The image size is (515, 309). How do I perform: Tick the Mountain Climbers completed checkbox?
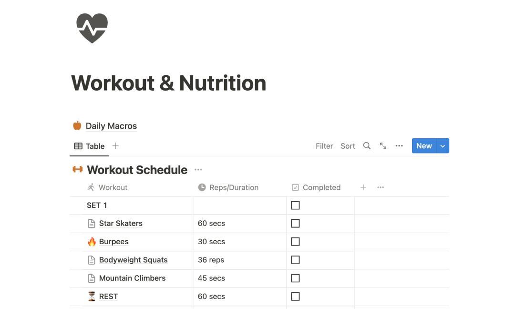pyautogui.click(x=296, y=278)
